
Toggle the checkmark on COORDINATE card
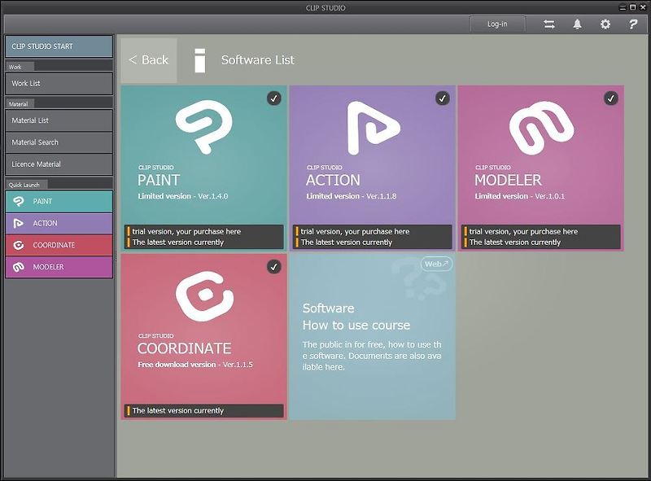click(274, 267)
